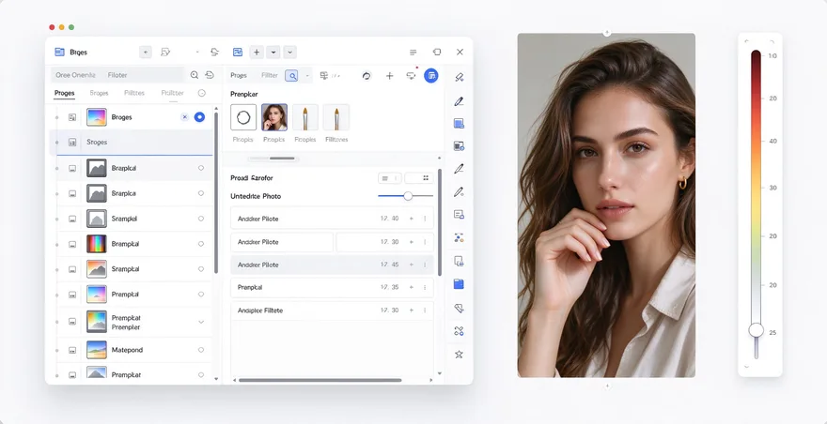The height and width of the screenshot is (424, 827).
Task: Click plus button in the 12.40 row
Action: point(412,218)
